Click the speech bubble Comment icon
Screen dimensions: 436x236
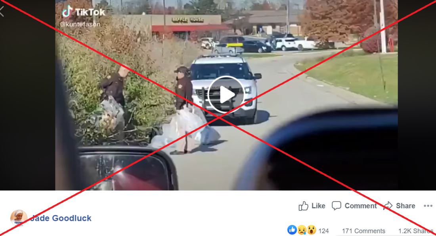(337, 206)
